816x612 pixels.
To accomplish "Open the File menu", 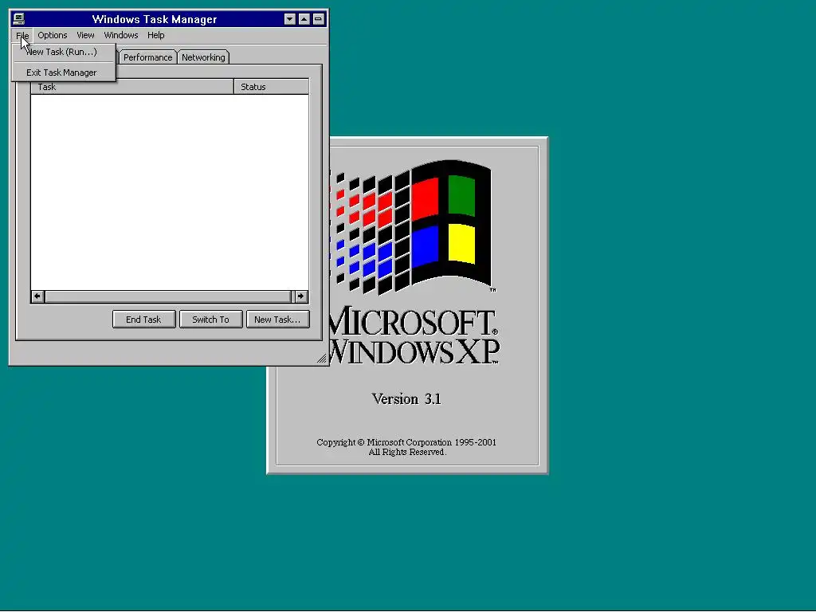I will pyautogui.click(x=22, y=35).
